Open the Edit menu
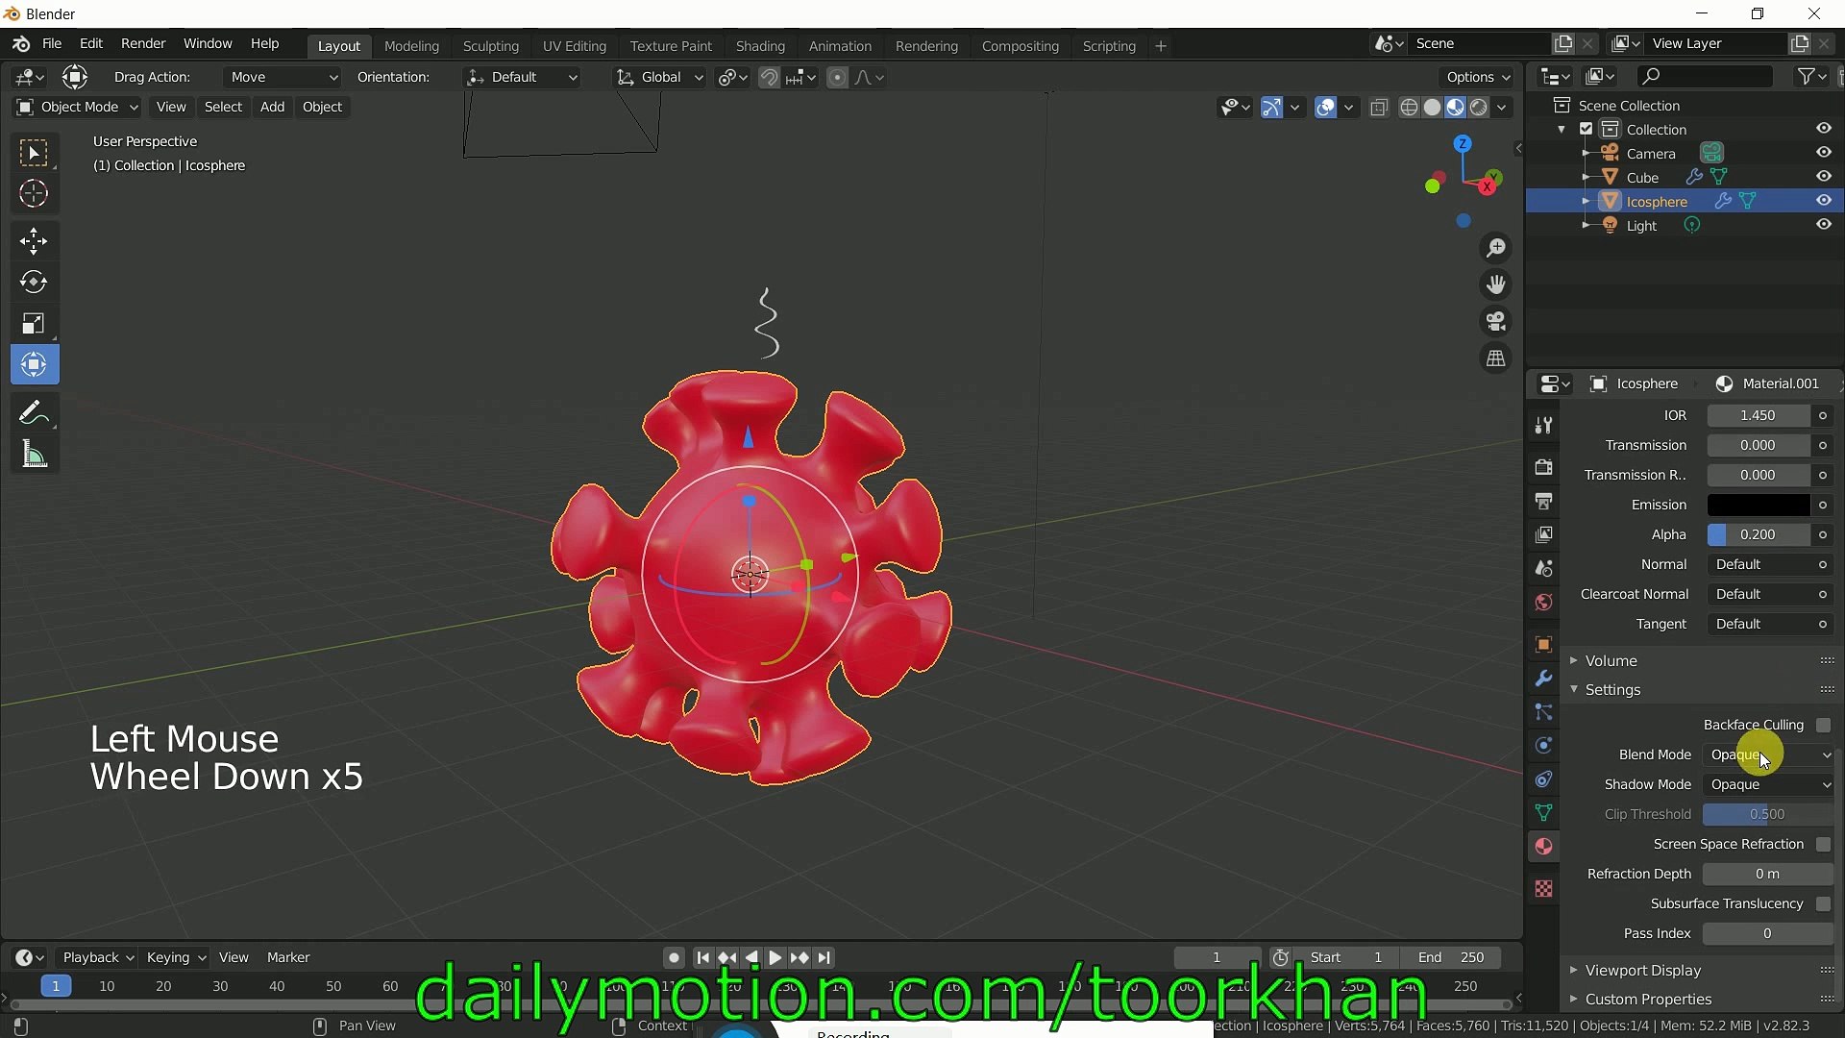Image resolution: width=1845 pixels, height=1038 pixels. click(90, 43)
